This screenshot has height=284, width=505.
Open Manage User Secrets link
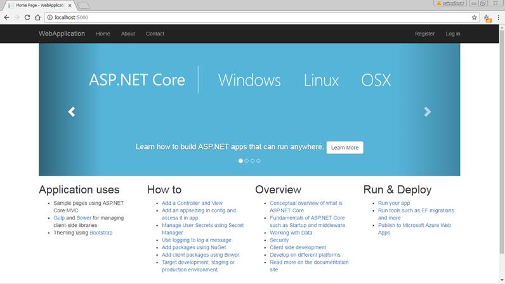point(202,229)
